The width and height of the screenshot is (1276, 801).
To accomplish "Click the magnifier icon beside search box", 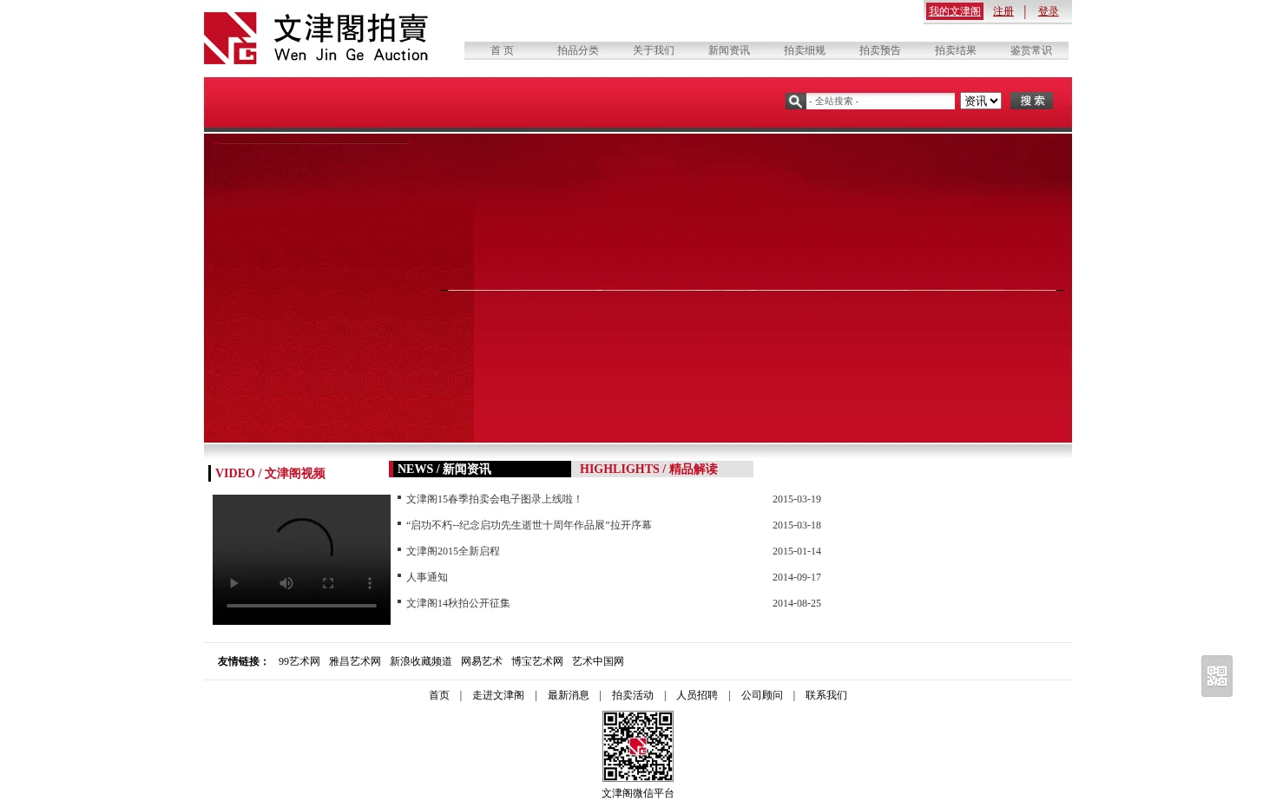I will 795,102.
